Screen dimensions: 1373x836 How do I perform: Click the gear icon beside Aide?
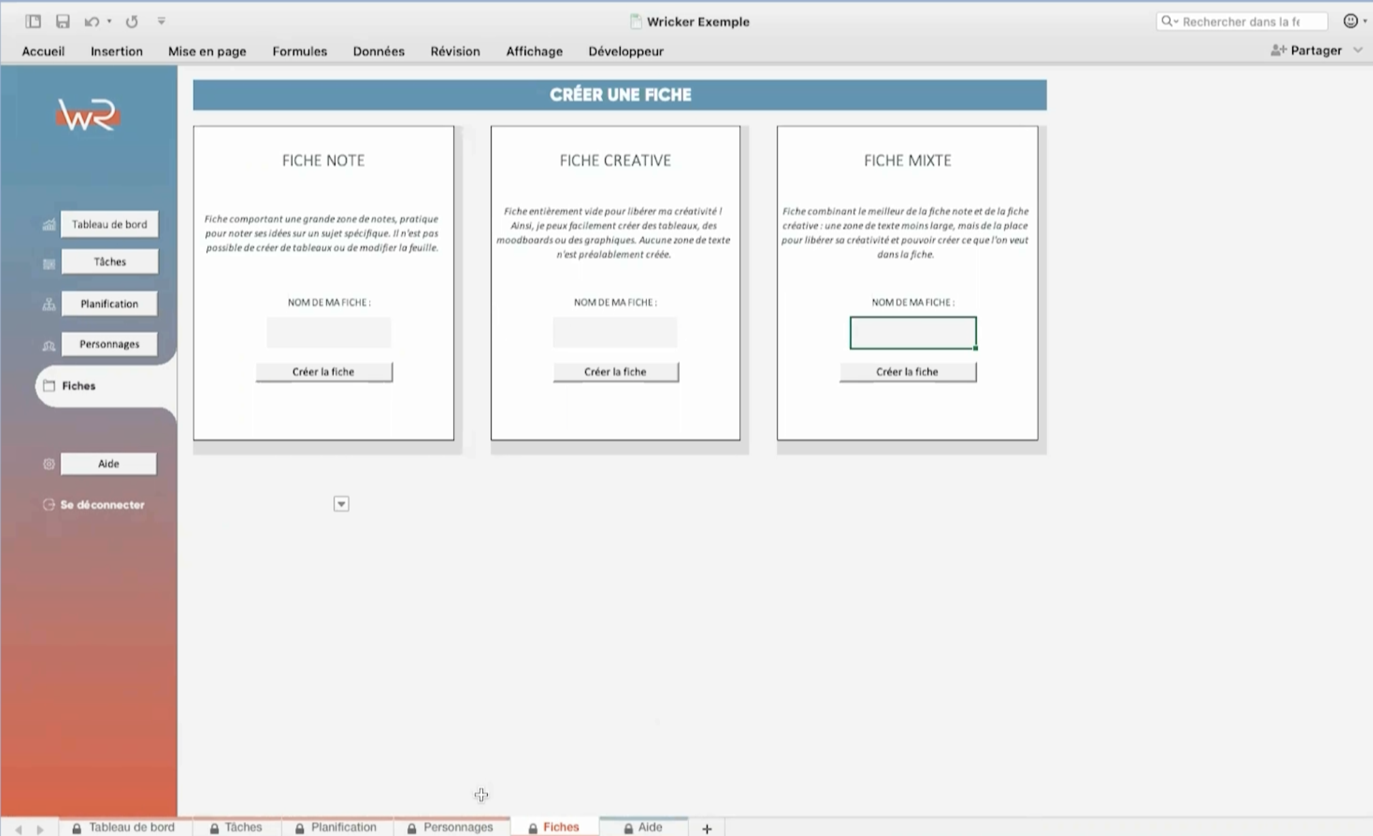[49, 464]
